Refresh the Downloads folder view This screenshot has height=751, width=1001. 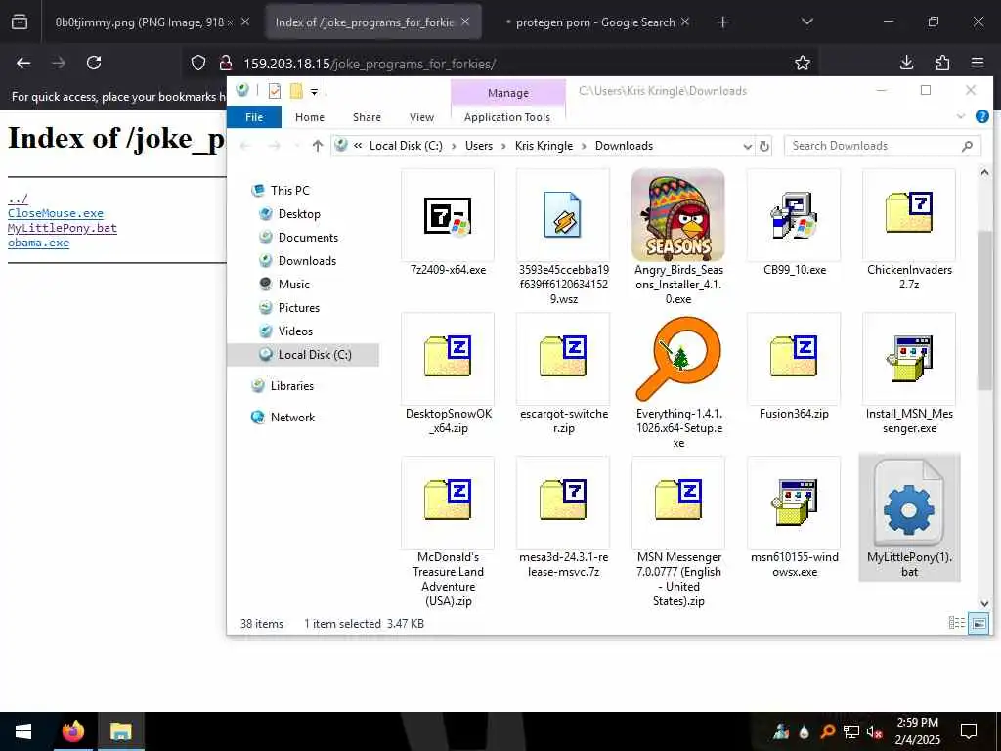[763, 146]
